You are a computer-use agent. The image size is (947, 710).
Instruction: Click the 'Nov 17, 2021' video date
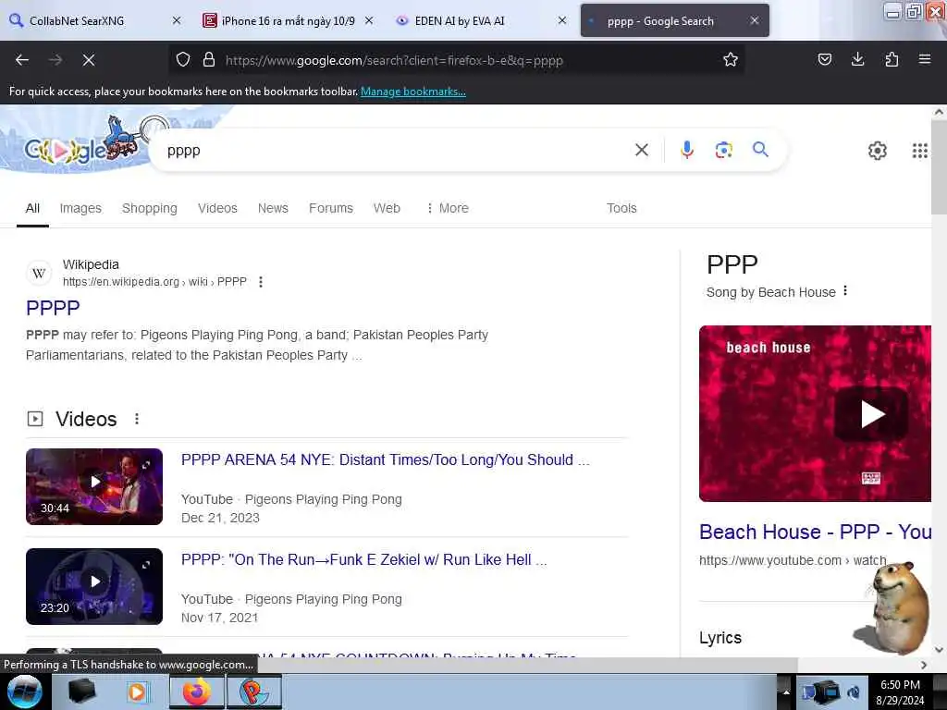pyautogui.click(x=219, y=618)
